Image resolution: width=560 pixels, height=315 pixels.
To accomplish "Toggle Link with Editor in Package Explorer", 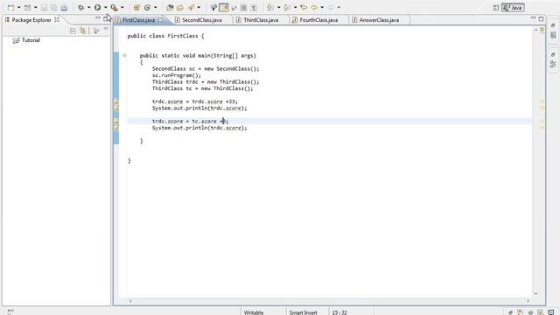I will tap(83, 31).
